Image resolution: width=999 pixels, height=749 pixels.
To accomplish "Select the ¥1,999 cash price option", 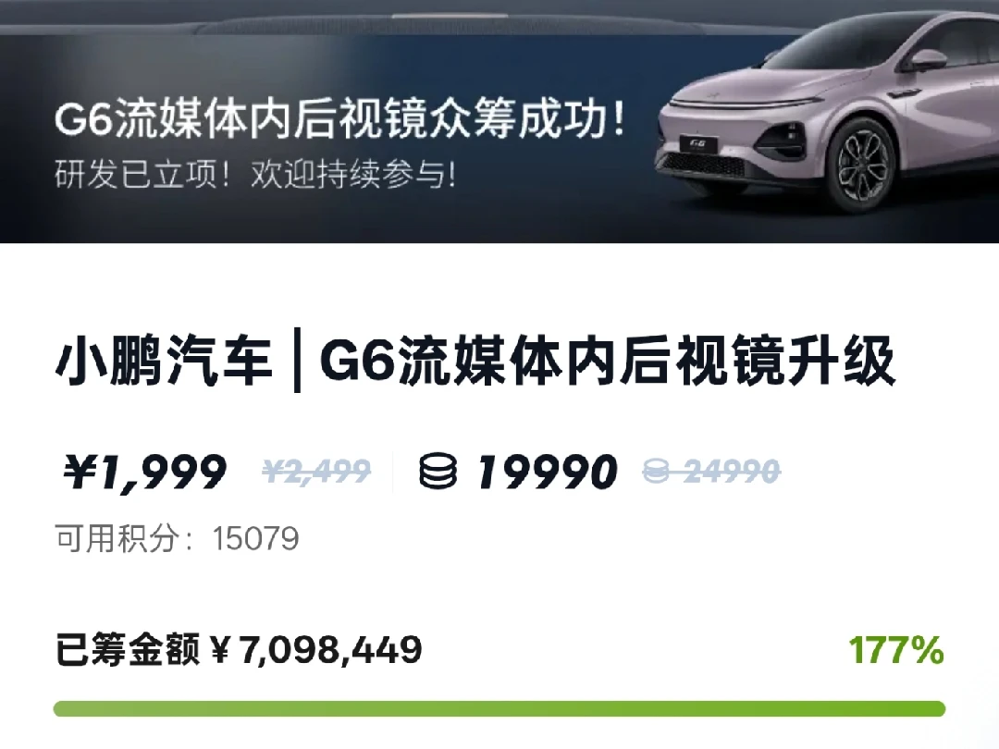I will [144, 472].
